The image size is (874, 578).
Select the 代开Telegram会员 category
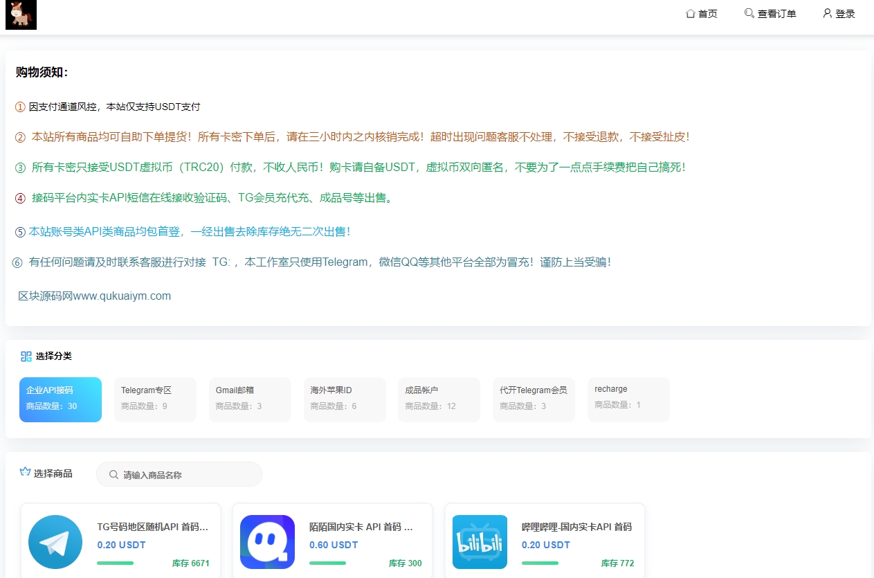pos(534,399)
